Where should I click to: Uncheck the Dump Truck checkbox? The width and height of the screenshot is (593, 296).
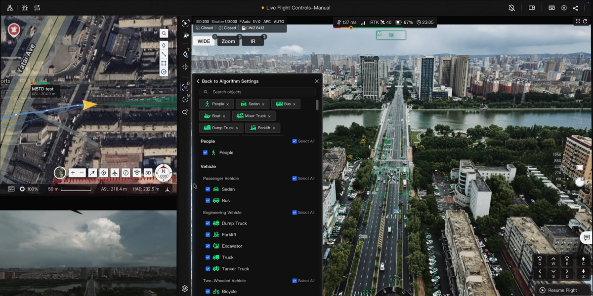[208, 223]
